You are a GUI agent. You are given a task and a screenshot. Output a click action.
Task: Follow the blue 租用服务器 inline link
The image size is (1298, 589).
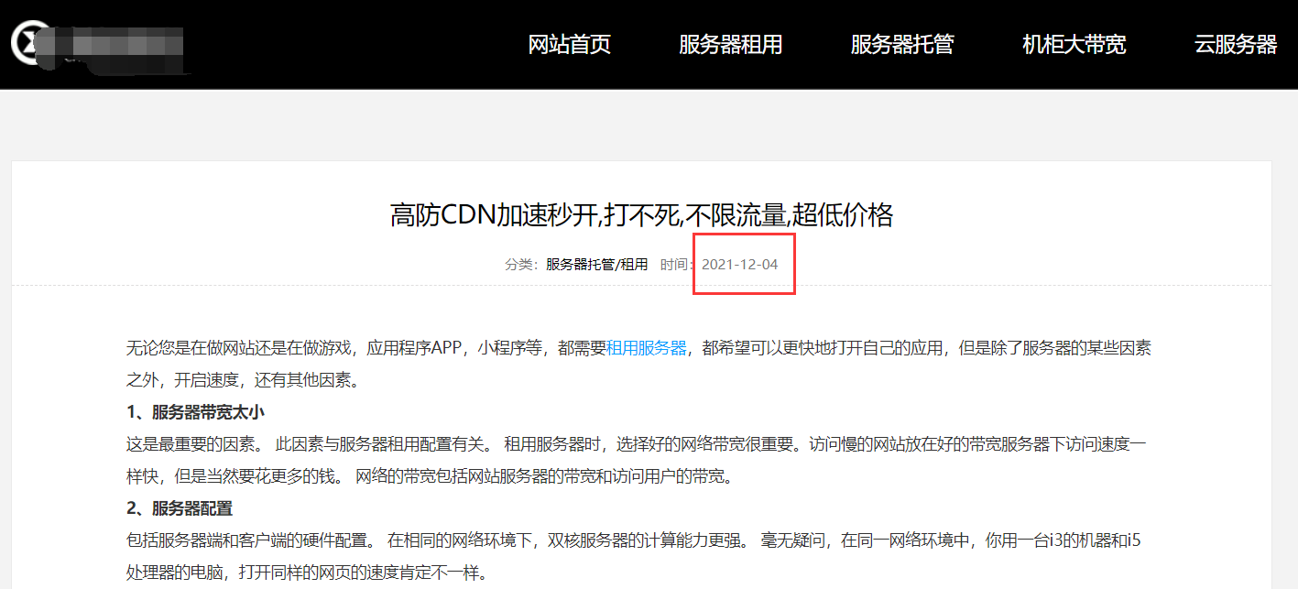pyautogui.click(x=646, y=348)
